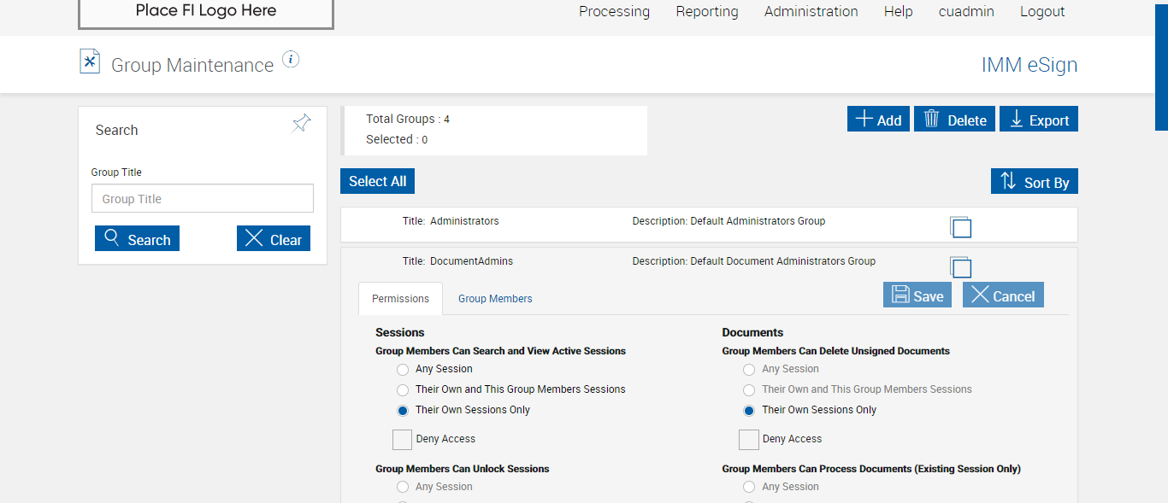Select Their Own and This Group Members Sessions

point(403,390)
